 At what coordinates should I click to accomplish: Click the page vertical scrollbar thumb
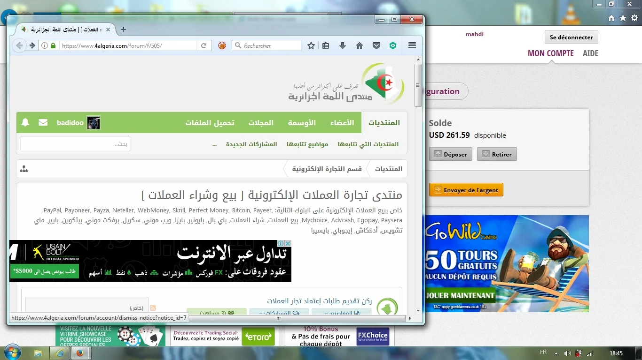(418, 85)
